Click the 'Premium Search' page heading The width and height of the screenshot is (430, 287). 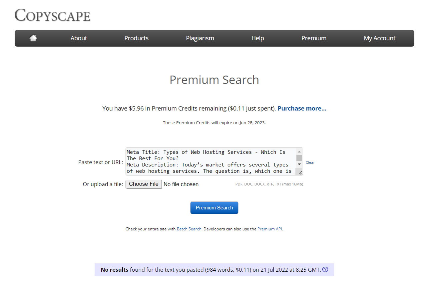[x=214, y=80]
